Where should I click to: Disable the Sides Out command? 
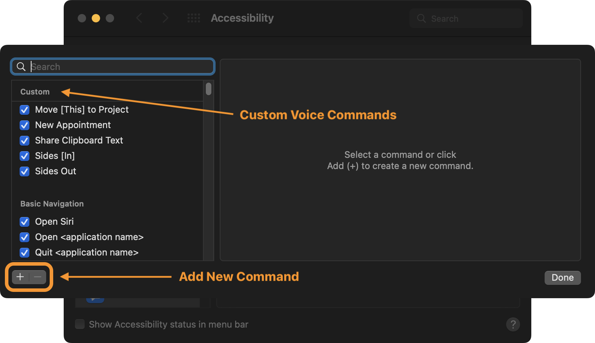pyautogui.click(x=24, y=171)
